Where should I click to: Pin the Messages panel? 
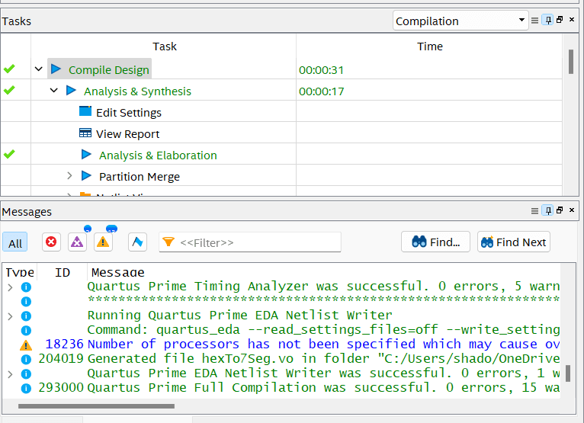[x=548, y=211]
